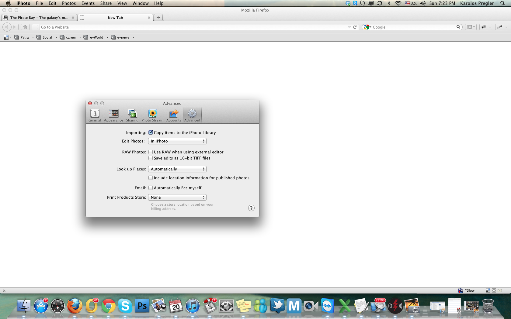
Task: Click the Dropbox menu bar icon
Action: coord(348,3)
